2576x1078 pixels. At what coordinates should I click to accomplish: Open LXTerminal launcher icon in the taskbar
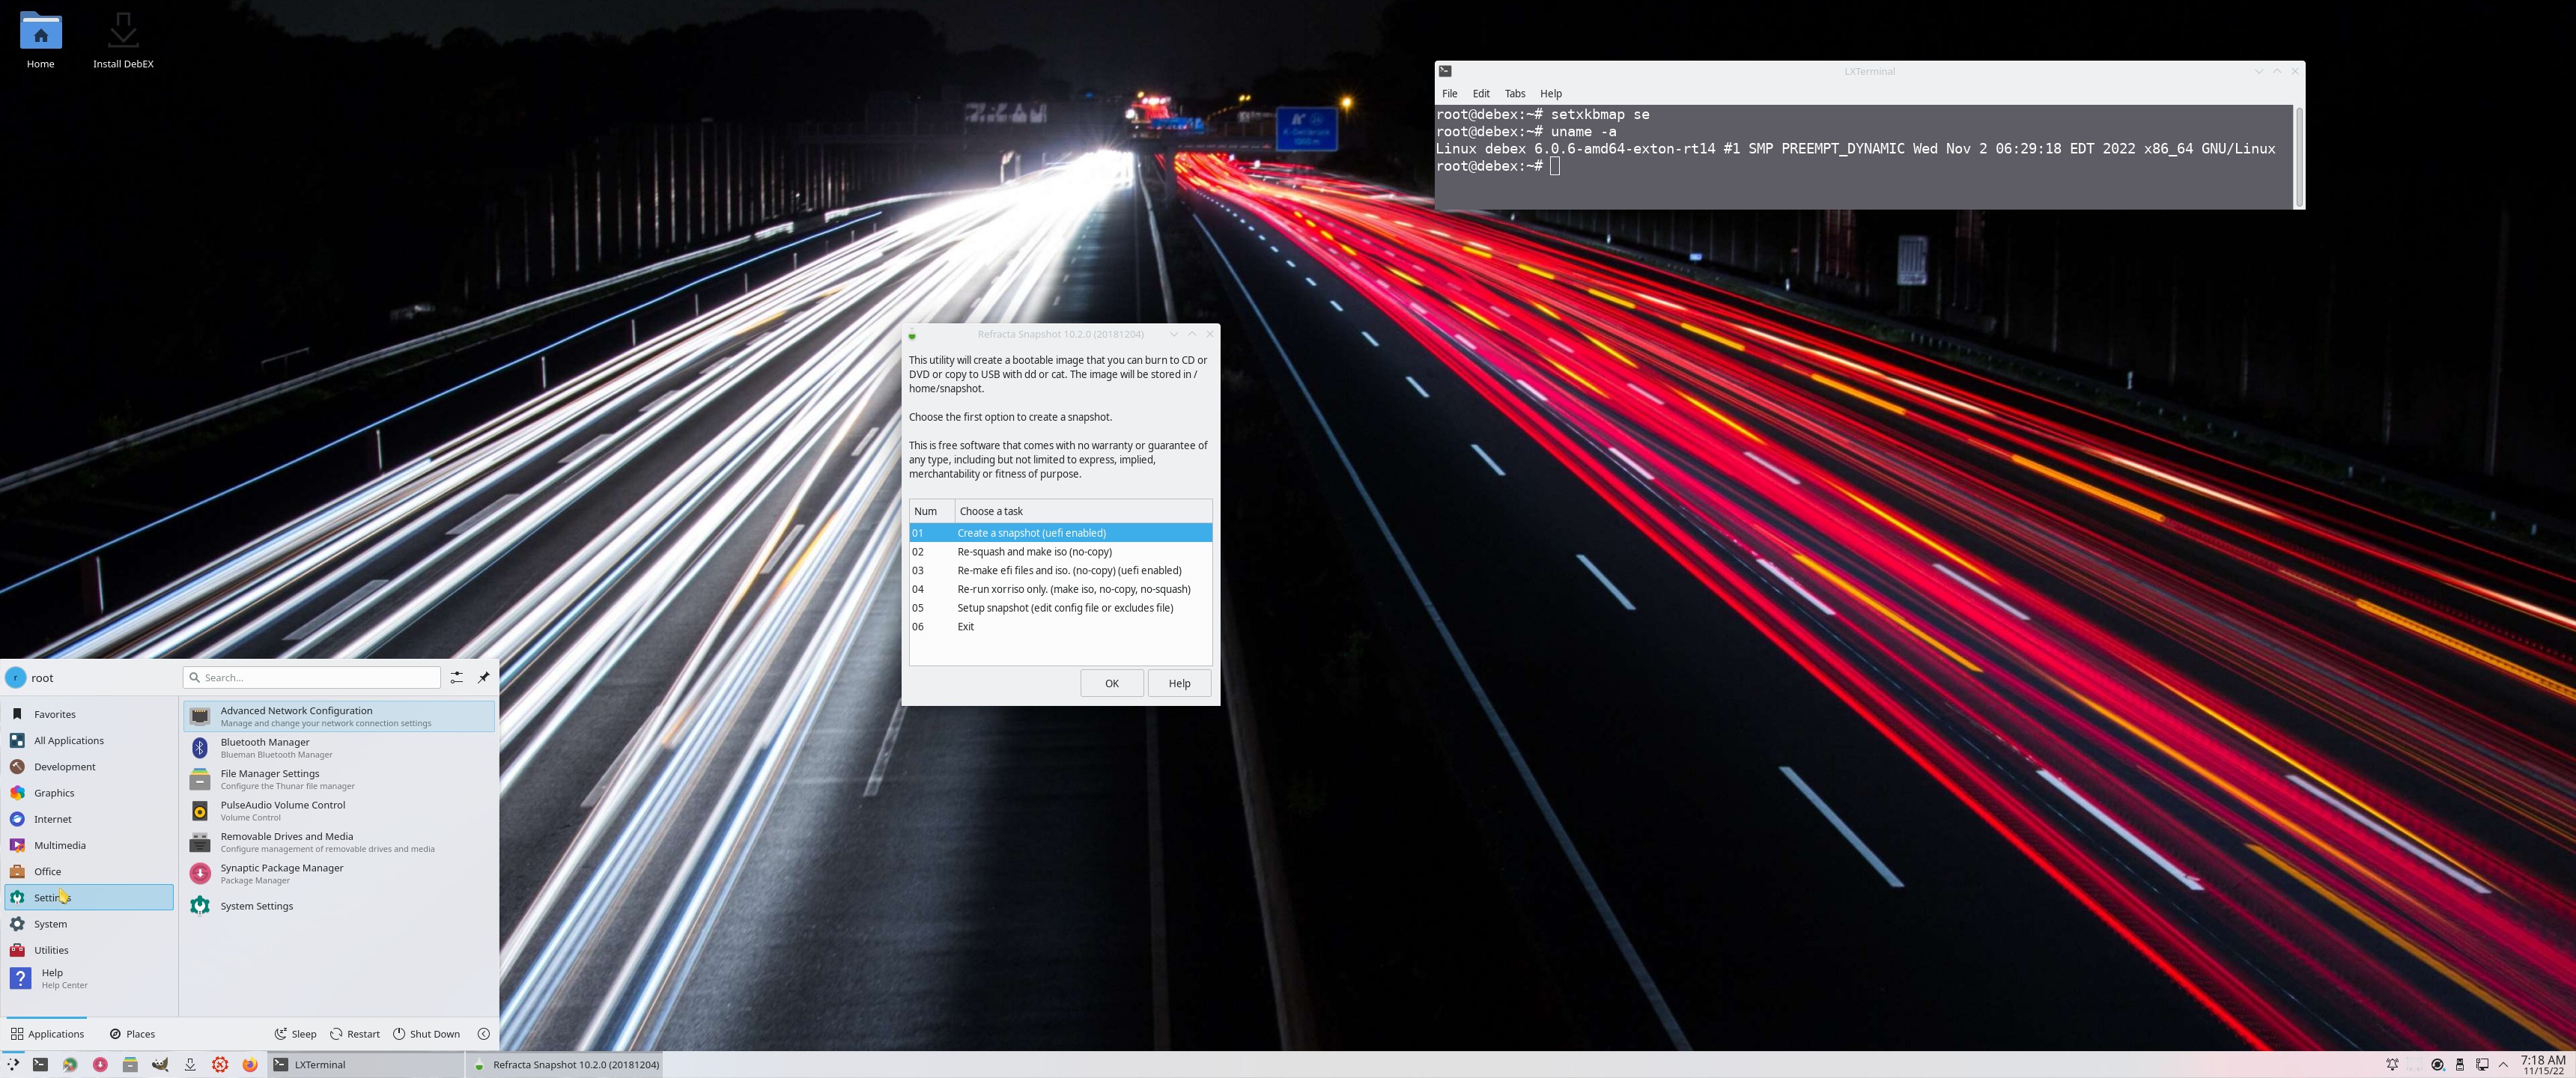point(40,1065)
